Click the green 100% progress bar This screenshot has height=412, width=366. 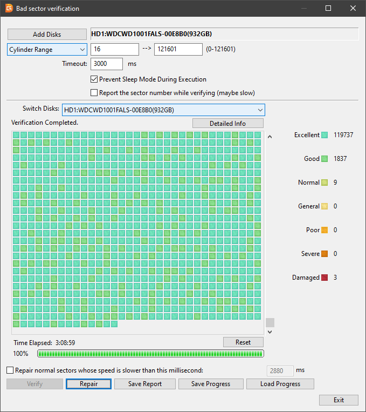click(150, 354)
